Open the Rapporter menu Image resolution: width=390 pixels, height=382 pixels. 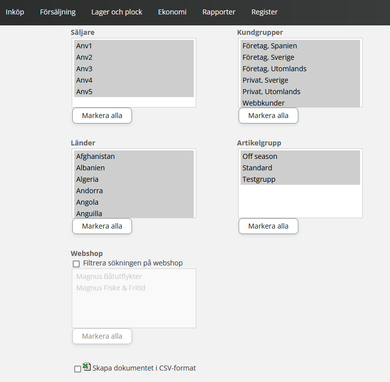[x=219, y=12]
